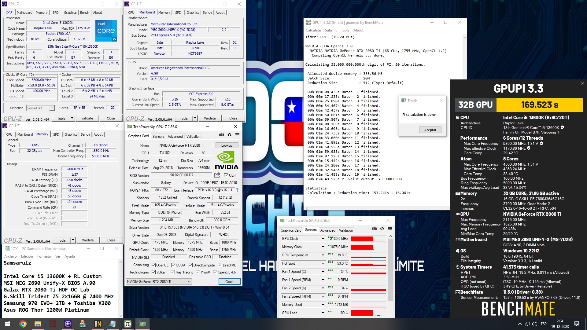Image resolution: width=587 pixels, height=330 pixels.
Task: Click the GPU Load history graph
Action: tap(368, 313)
